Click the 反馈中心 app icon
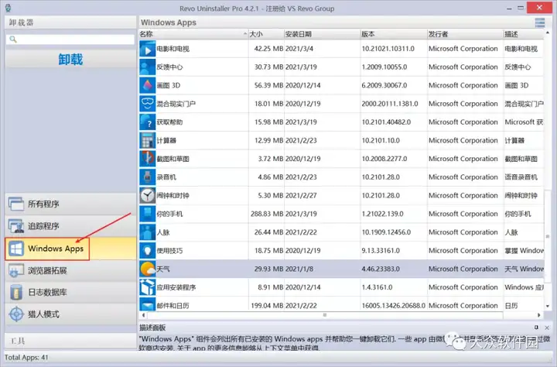 (x=147, y=67)
